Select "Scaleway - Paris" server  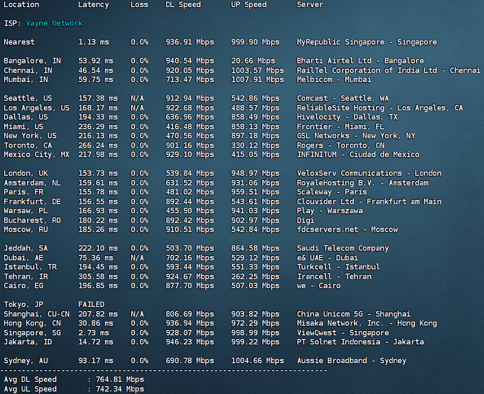pos(332,192)
